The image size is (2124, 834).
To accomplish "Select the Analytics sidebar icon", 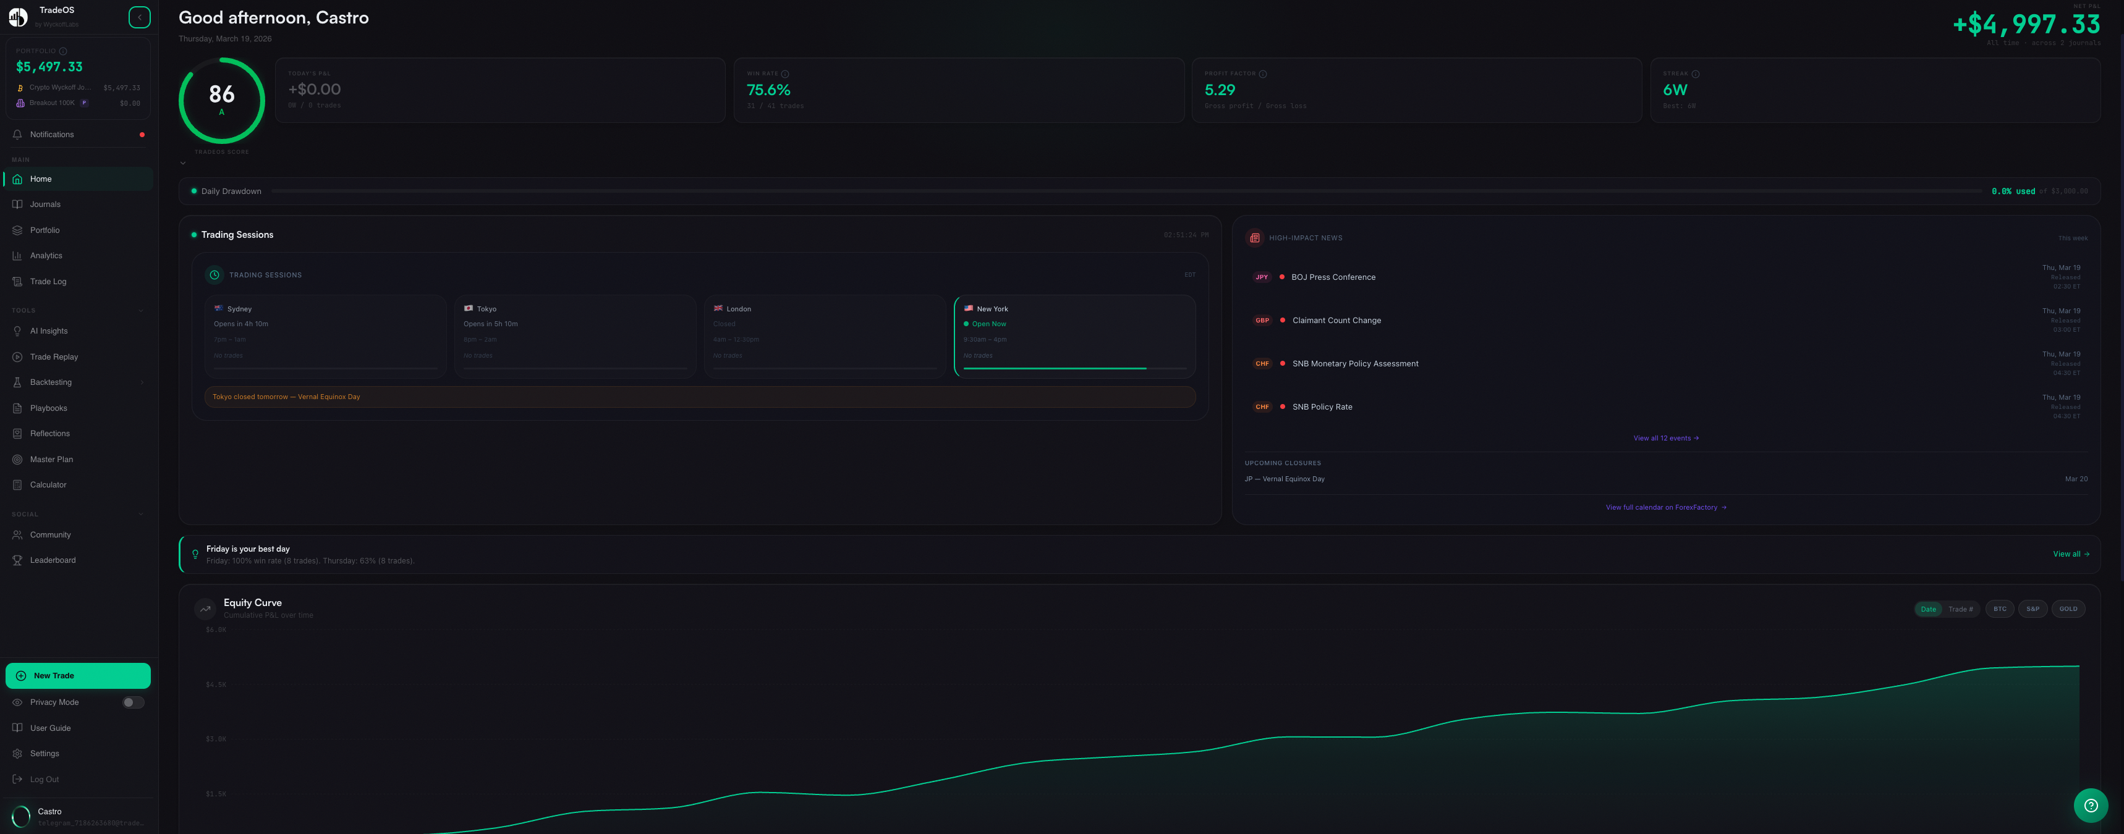I will tap(17, 256).
